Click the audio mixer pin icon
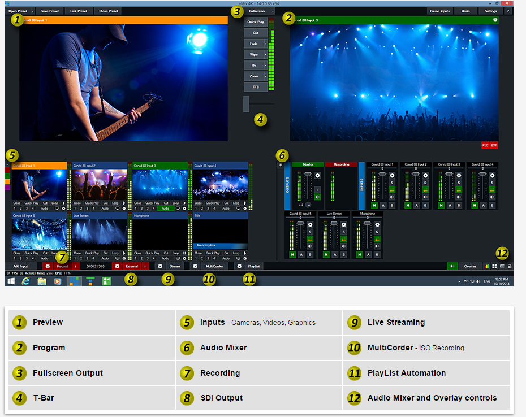Viewport: 526px width, 417px height. tap(281, 165)
